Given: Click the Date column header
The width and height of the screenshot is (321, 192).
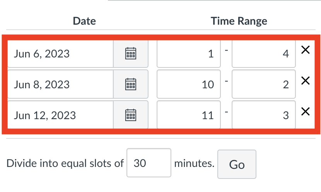Looking at the screenshot, I should 84,21.
